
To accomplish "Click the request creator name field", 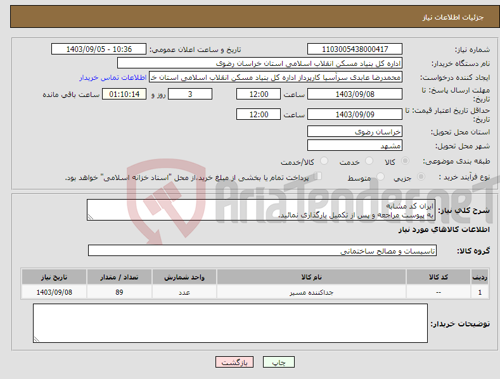I will tap(276, 77).
